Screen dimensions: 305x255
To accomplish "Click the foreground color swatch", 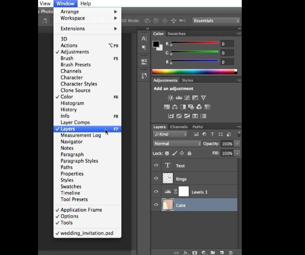I will tap(156, 44).
